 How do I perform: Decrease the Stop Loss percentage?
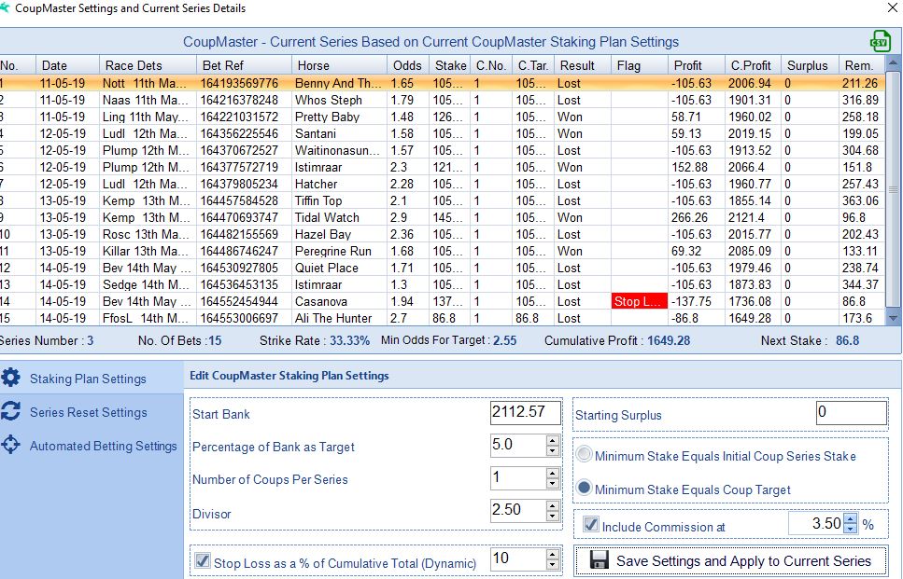click(x=552, y=564)
